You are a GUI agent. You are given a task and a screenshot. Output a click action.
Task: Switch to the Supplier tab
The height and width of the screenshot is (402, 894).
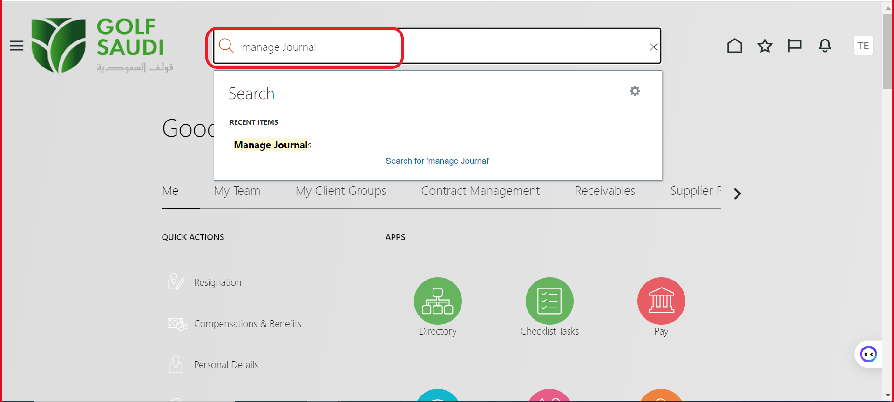(695, 191)
